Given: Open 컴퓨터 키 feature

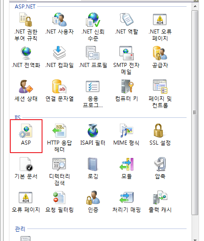Looking at the screenshot, I should click(x=127, y=91).
